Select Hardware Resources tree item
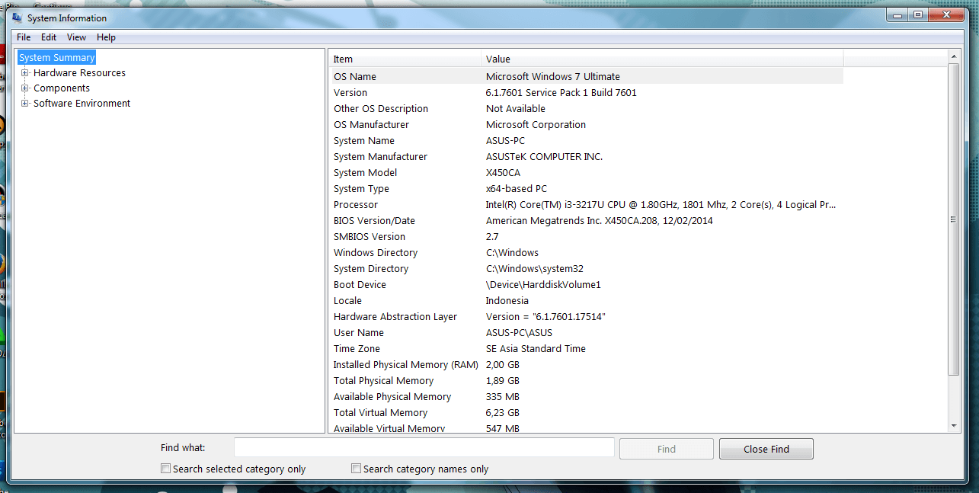Image resolution: width=979 pixels, height=493 pixels. click(x=79, y=73)
